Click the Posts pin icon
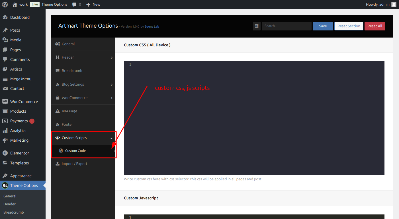This screenshot has height=219, width=399. pos(5,30)
